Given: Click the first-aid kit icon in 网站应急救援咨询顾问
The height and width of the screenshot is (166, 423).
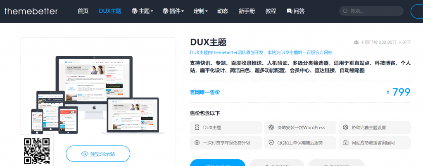Looking at the screenshot, I should [x=346, y=143].
